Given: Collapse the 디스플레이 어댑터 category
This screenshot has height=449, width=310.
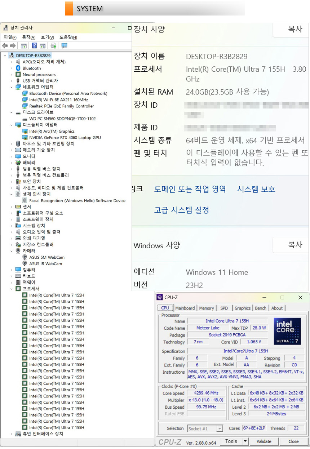Looking at the screenshot, I should point(12,125).
